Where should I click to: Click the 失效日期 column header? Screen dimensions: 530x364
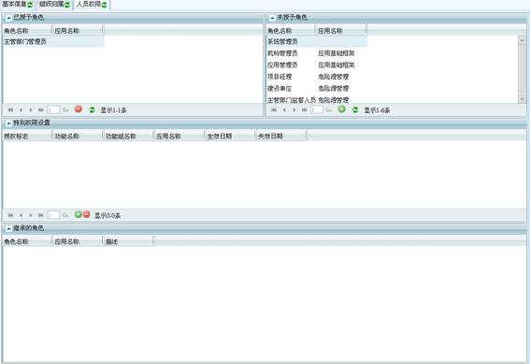point(280,136)
